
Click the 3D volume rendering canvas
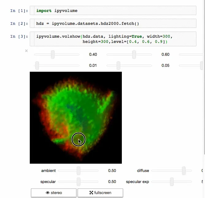coord(76,118)
